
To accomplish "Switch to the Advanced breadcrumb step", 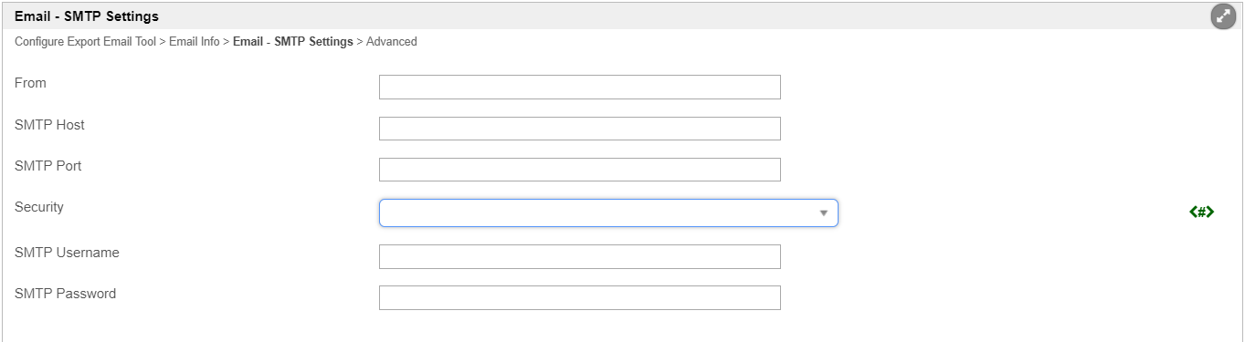I will pyautogui.click(x=392, y=42).
